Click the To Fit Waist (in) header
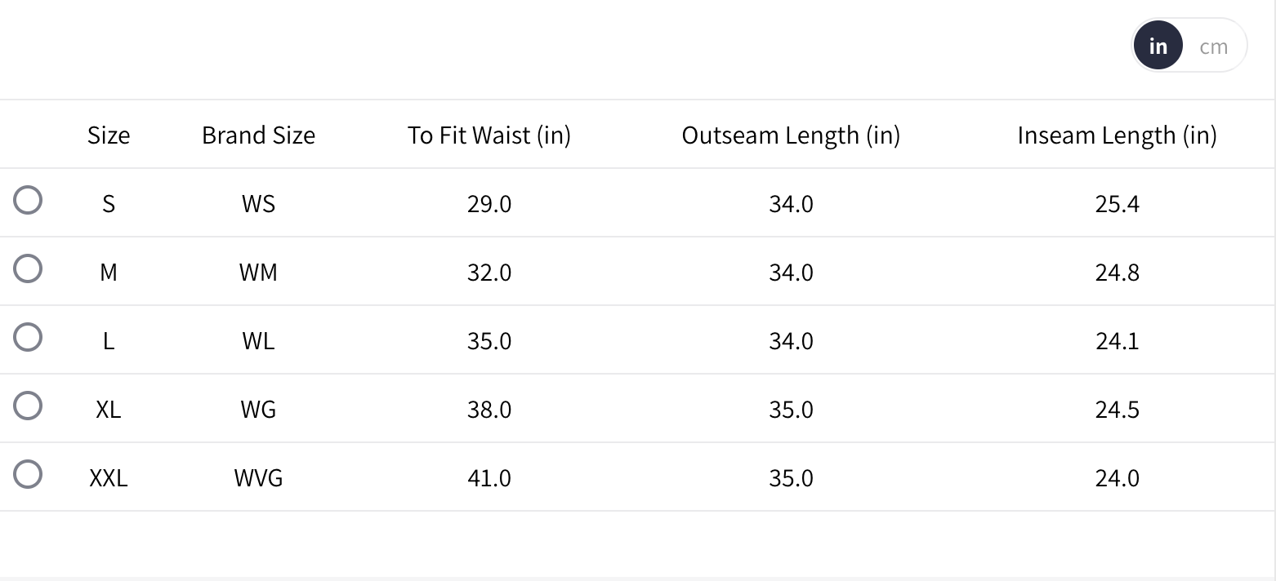 point(489,135)
